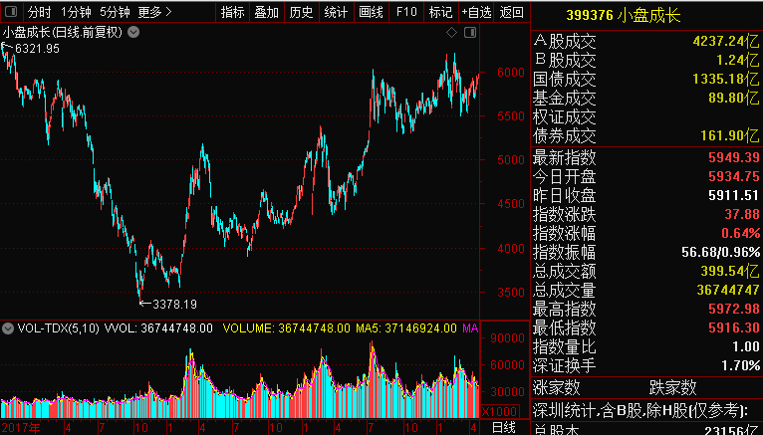Screen dimensions: 763x435
Task: Open the 历史 history button
Action: (x=301, y=13)
